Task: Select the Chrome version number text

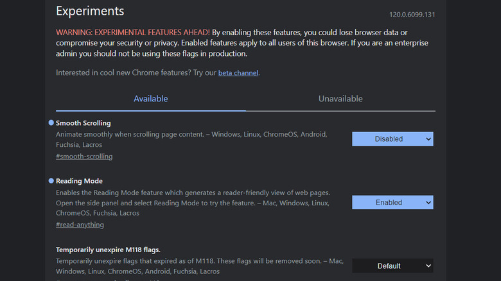Action: 412,14
